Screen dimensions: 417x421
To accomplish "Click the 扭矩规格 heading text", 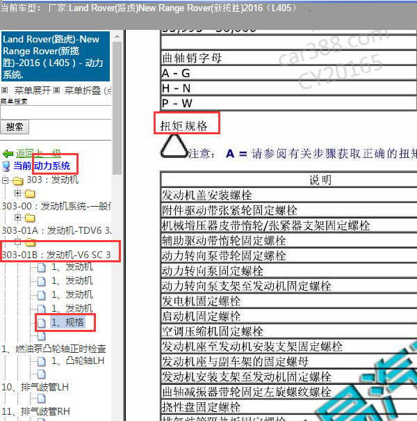I will [x=183, y=126].
